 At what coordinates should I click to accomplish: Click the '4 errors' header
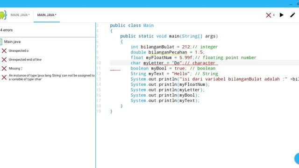pyautogui.click(x=7, y=30)
